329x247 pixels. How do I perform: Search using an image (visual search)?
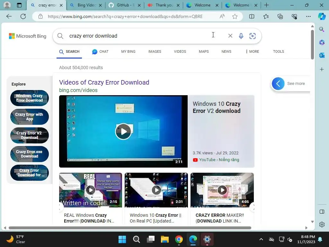coord(253,36)
